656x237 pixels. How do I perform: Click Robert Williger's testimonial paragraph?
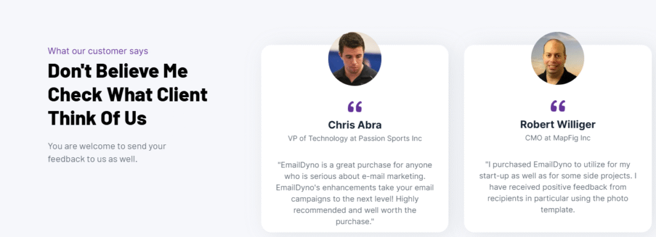(x=558, y=187)
